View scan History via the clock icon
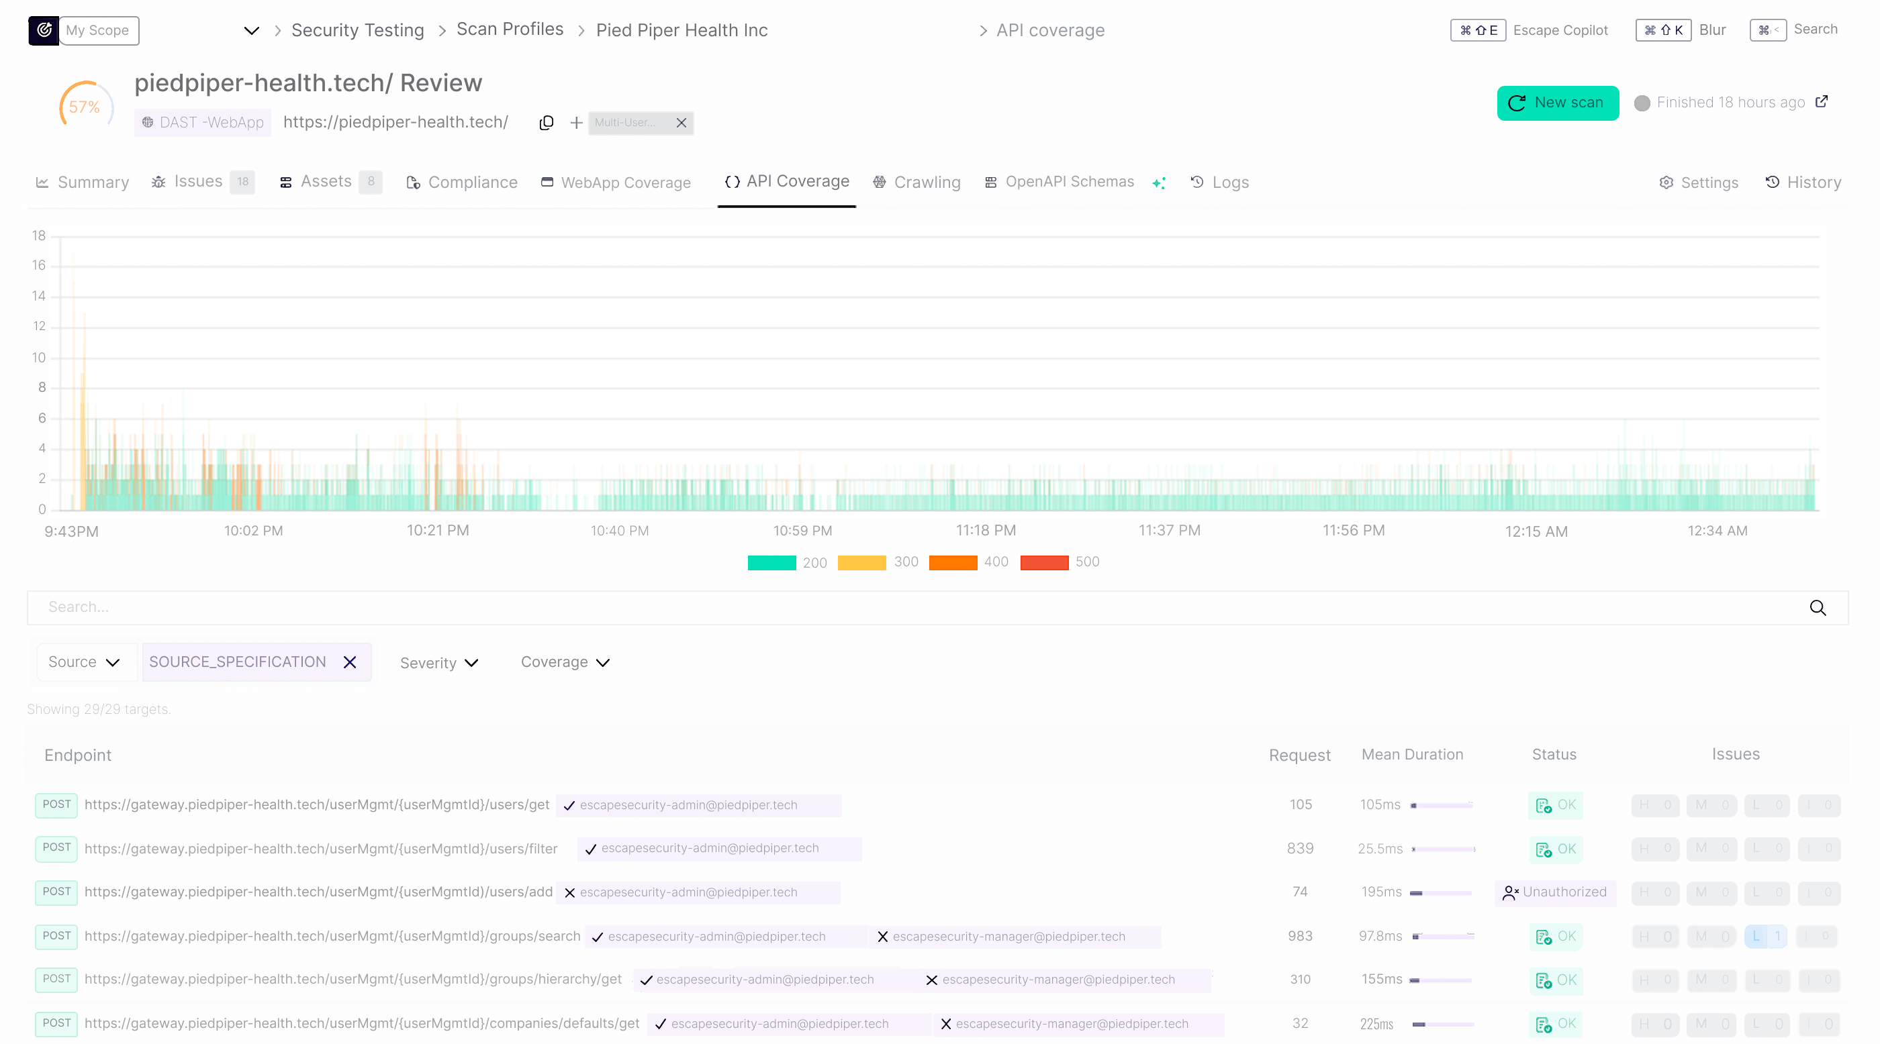 click(1772, 183)
